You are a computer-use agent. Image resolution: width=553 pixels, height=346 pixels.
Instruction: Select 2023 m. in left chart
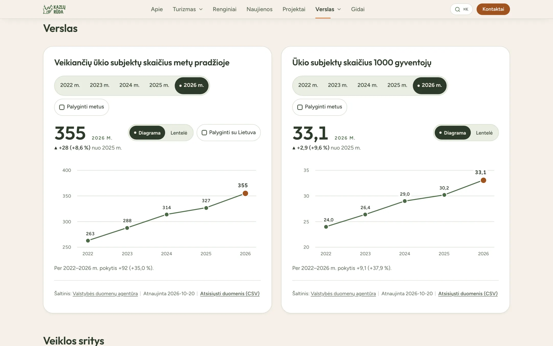(x=100, y=85)
